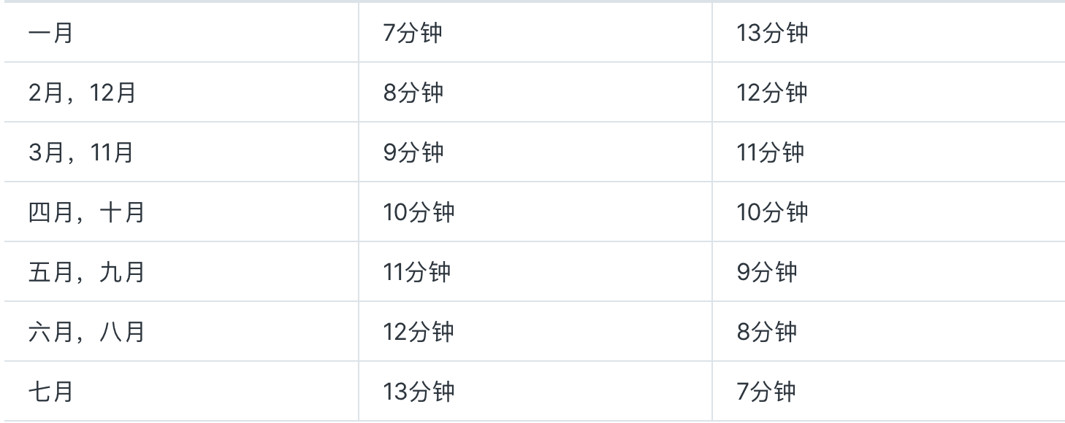1065x423 pixels.
Task: Click the 一月 cell
Action: click(51, 34)
